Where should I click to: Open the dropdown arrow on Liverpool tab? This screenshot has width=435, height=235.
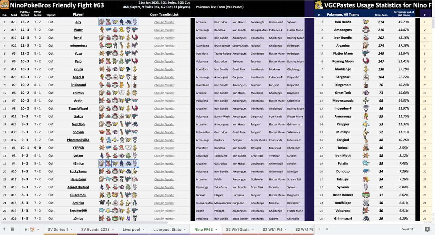143,230
